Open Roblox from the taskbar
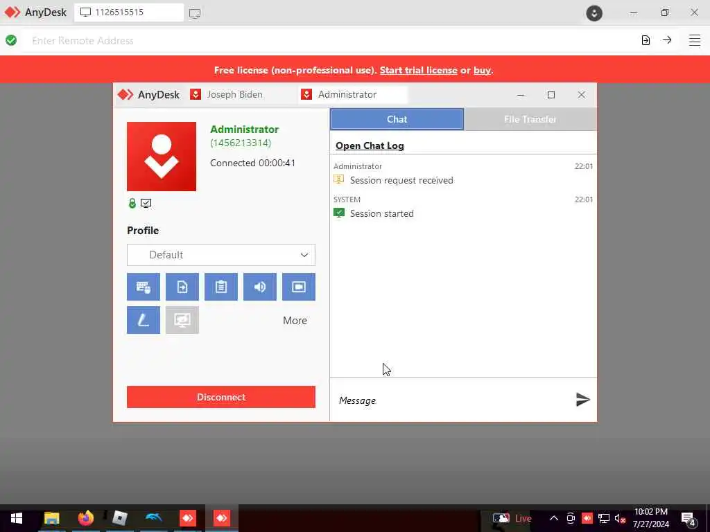710x532 pixels. point(119,518)
